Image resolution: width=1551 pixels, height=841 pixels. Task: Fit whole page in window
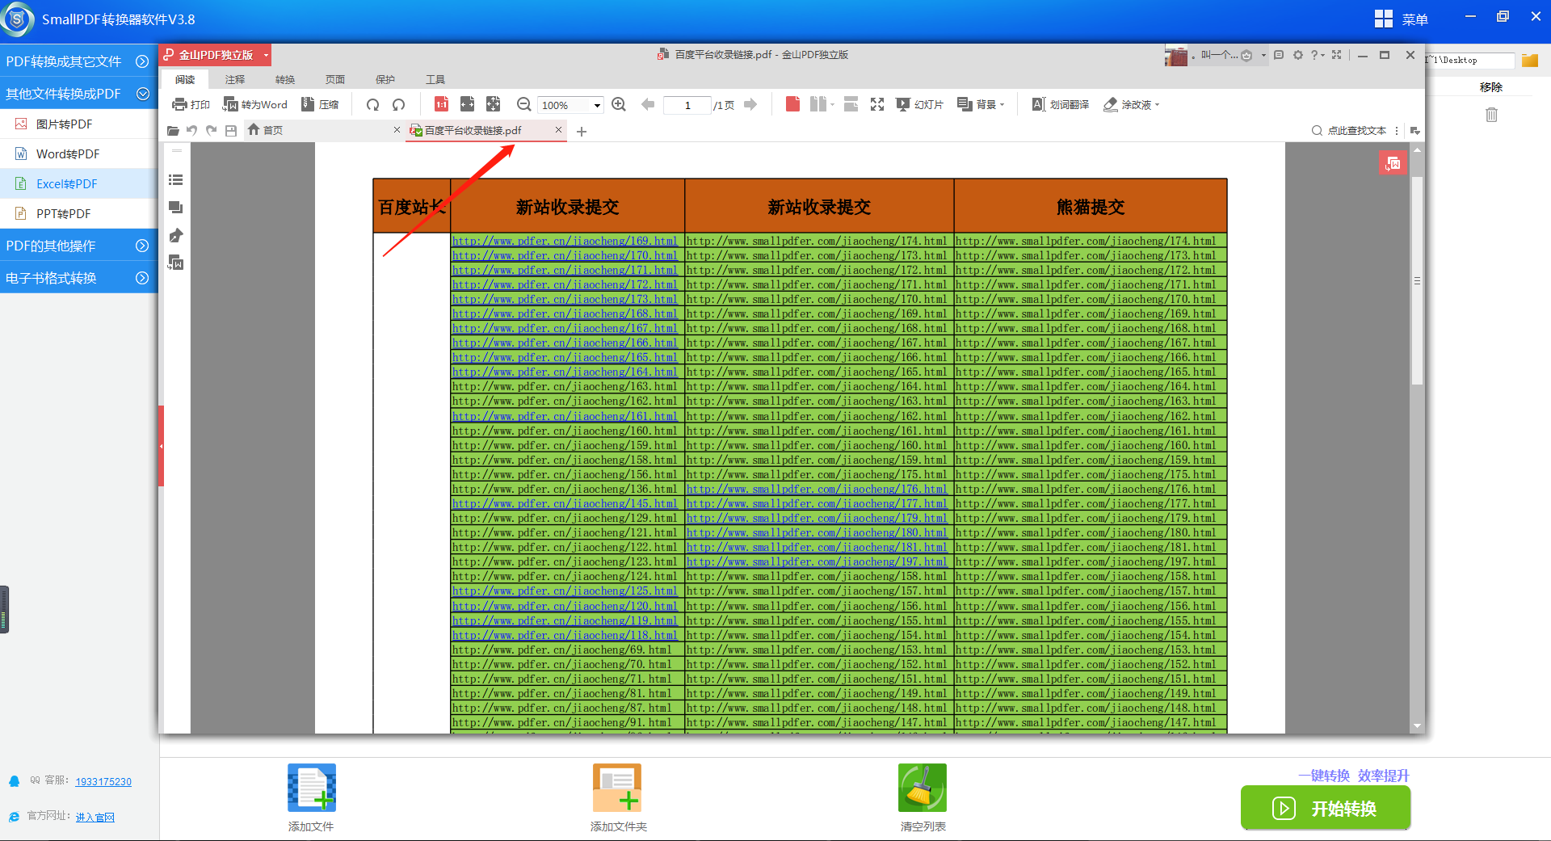493,104
